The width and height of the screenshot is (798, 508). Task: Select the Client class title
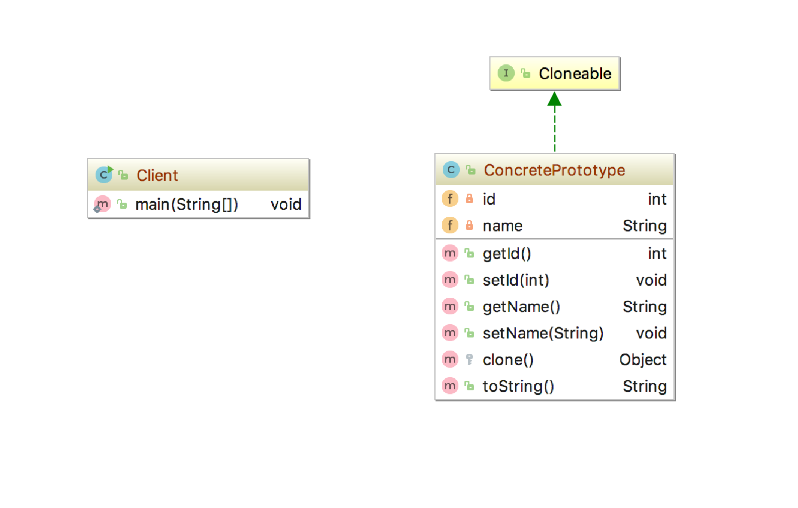[157, 175]
